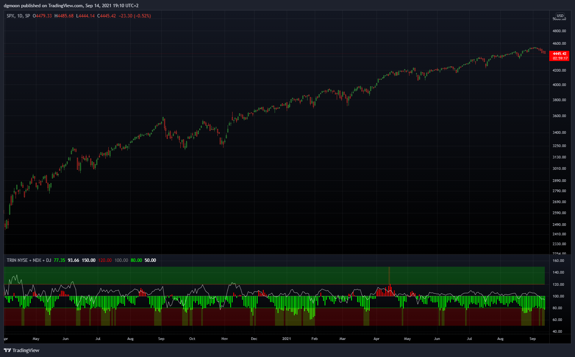575x357 pixels.
Task: Click the SPX, 1D, SP symbol legend
Action: click(18, 16)
